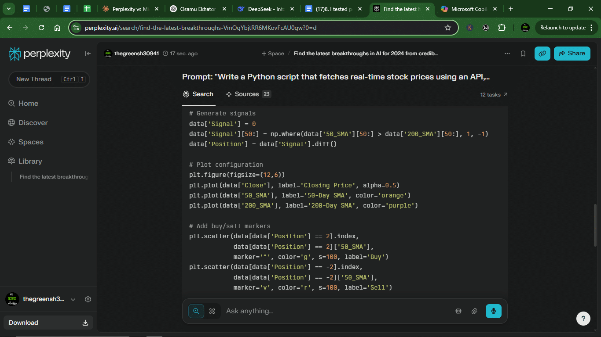Attach a file with the paperclip icon
The width and height of the screenshot is (601, 337).
[x=474, y=311]
